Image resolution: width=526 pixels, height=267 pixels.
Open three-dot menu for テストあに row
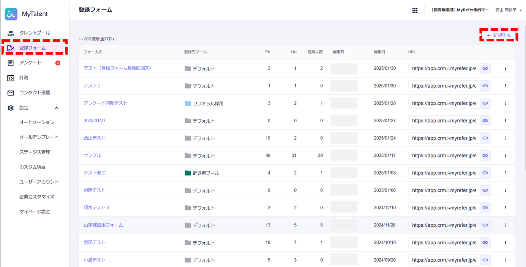click(x=505, y=173)
